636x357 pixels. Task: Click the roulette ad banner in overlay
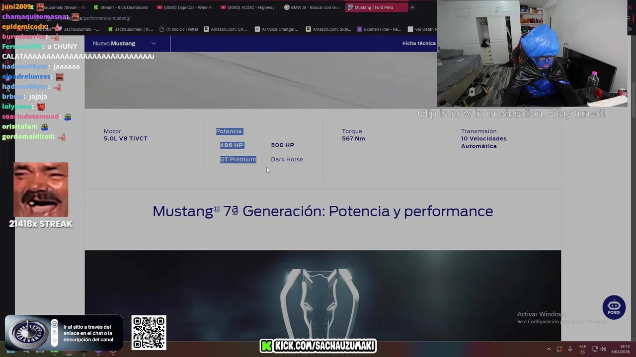[x=64, y=333]
